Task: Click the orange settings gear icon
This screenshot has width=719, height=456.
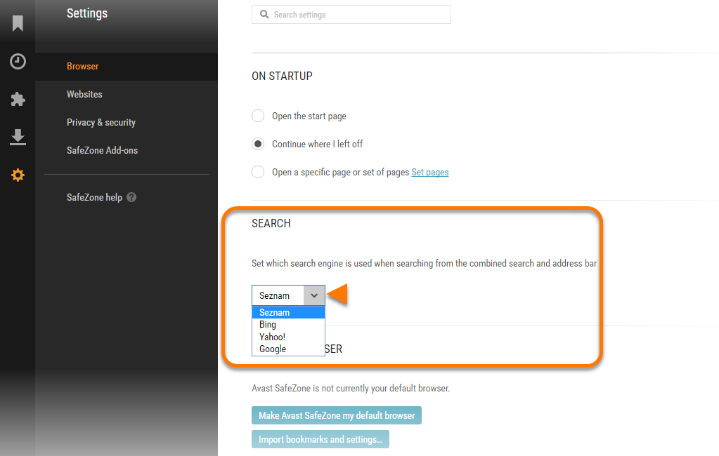Action: pos(18,175)
